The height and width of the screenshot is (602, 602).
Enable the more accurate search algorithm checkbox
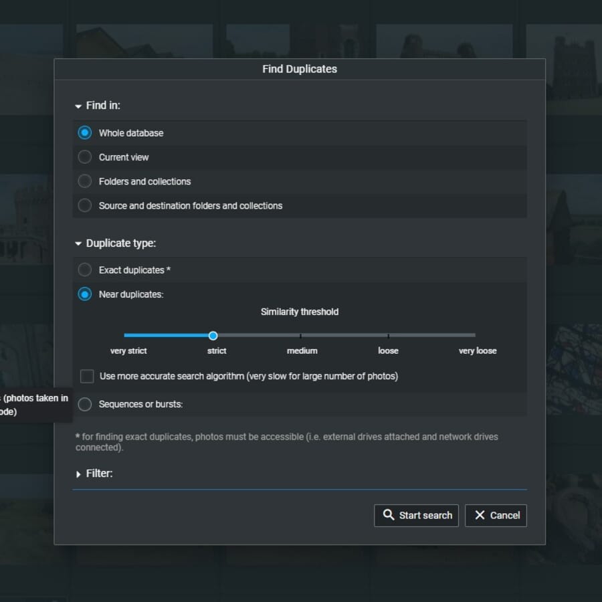tap(86, 376)
